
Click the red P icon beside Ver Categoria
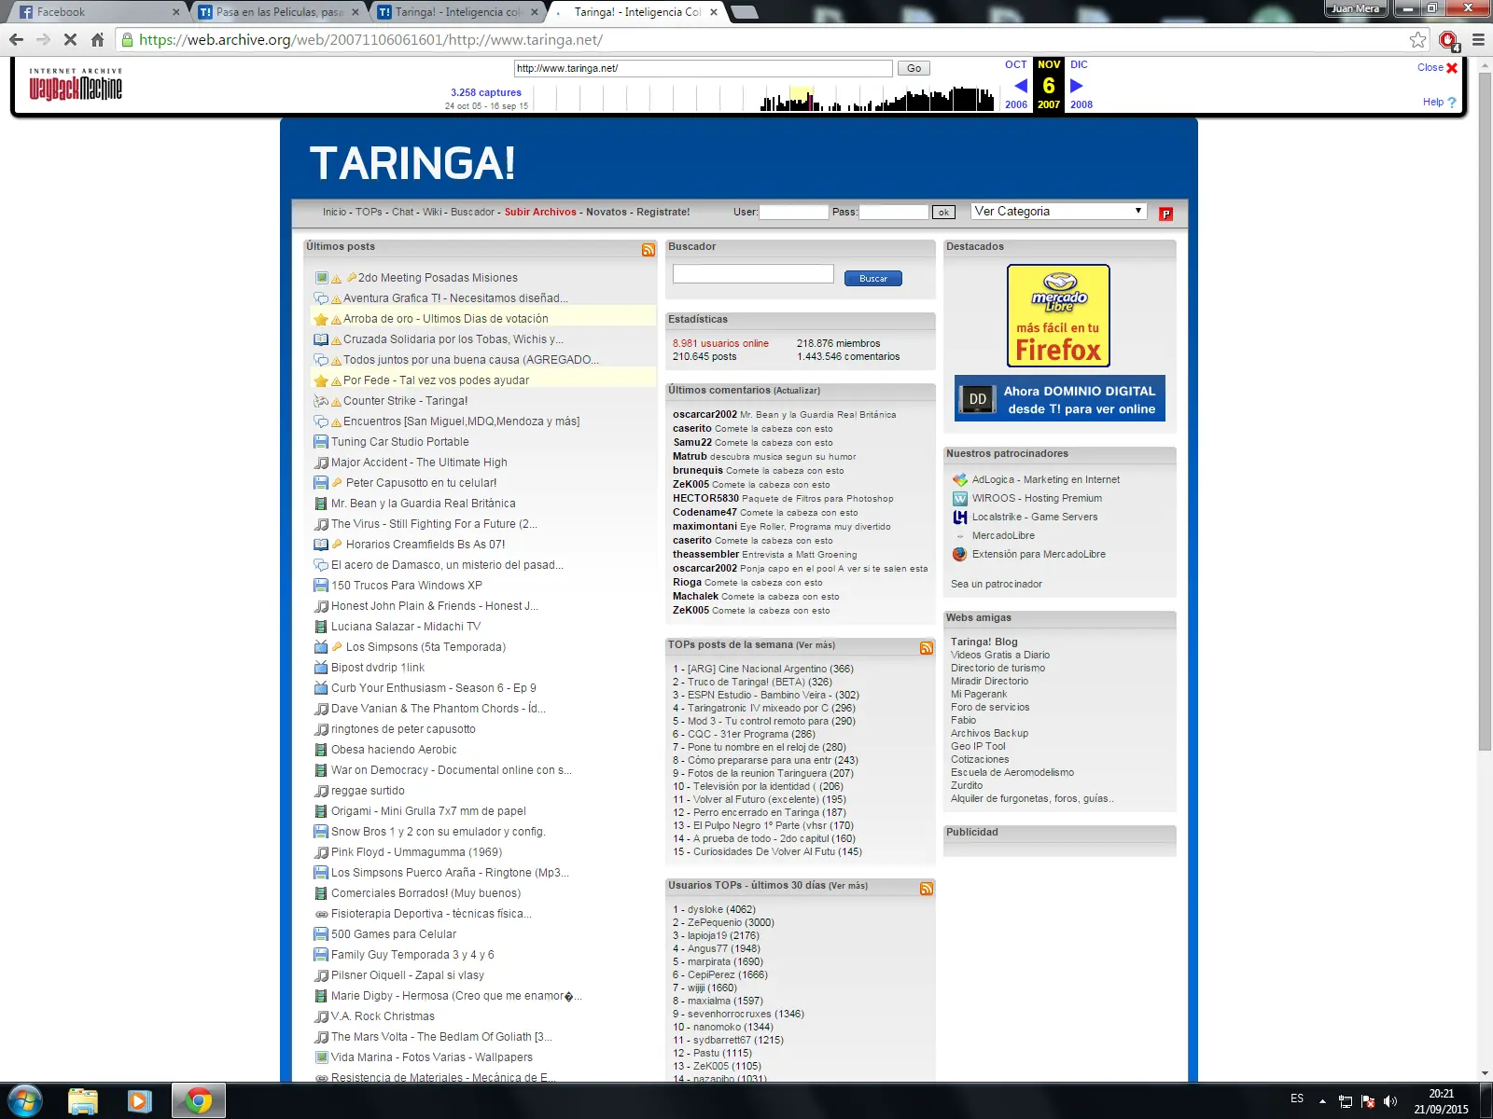[x=1165, y=214]
